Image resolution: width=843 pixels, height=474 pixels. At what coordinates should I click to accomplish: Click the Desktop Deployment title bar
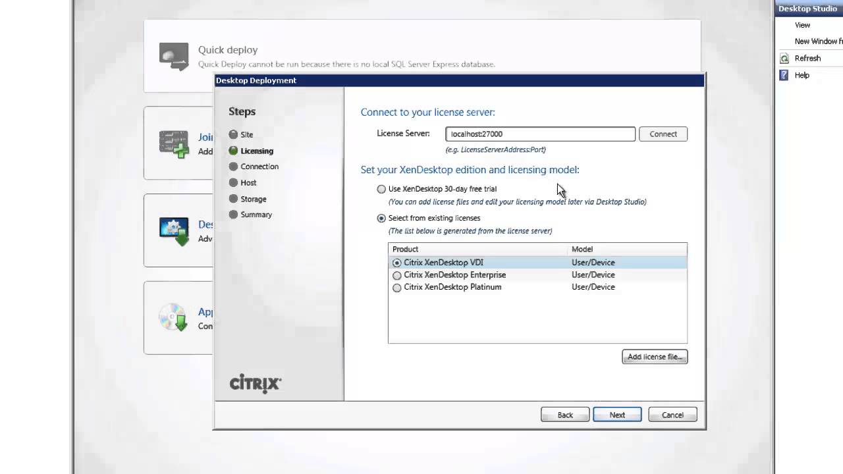coord(460,80)
